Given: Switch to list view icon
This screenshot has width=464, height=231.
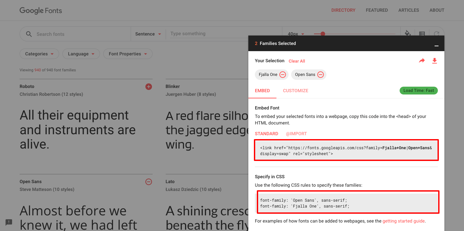Looking at the screenshot, I should pos(422,34).
